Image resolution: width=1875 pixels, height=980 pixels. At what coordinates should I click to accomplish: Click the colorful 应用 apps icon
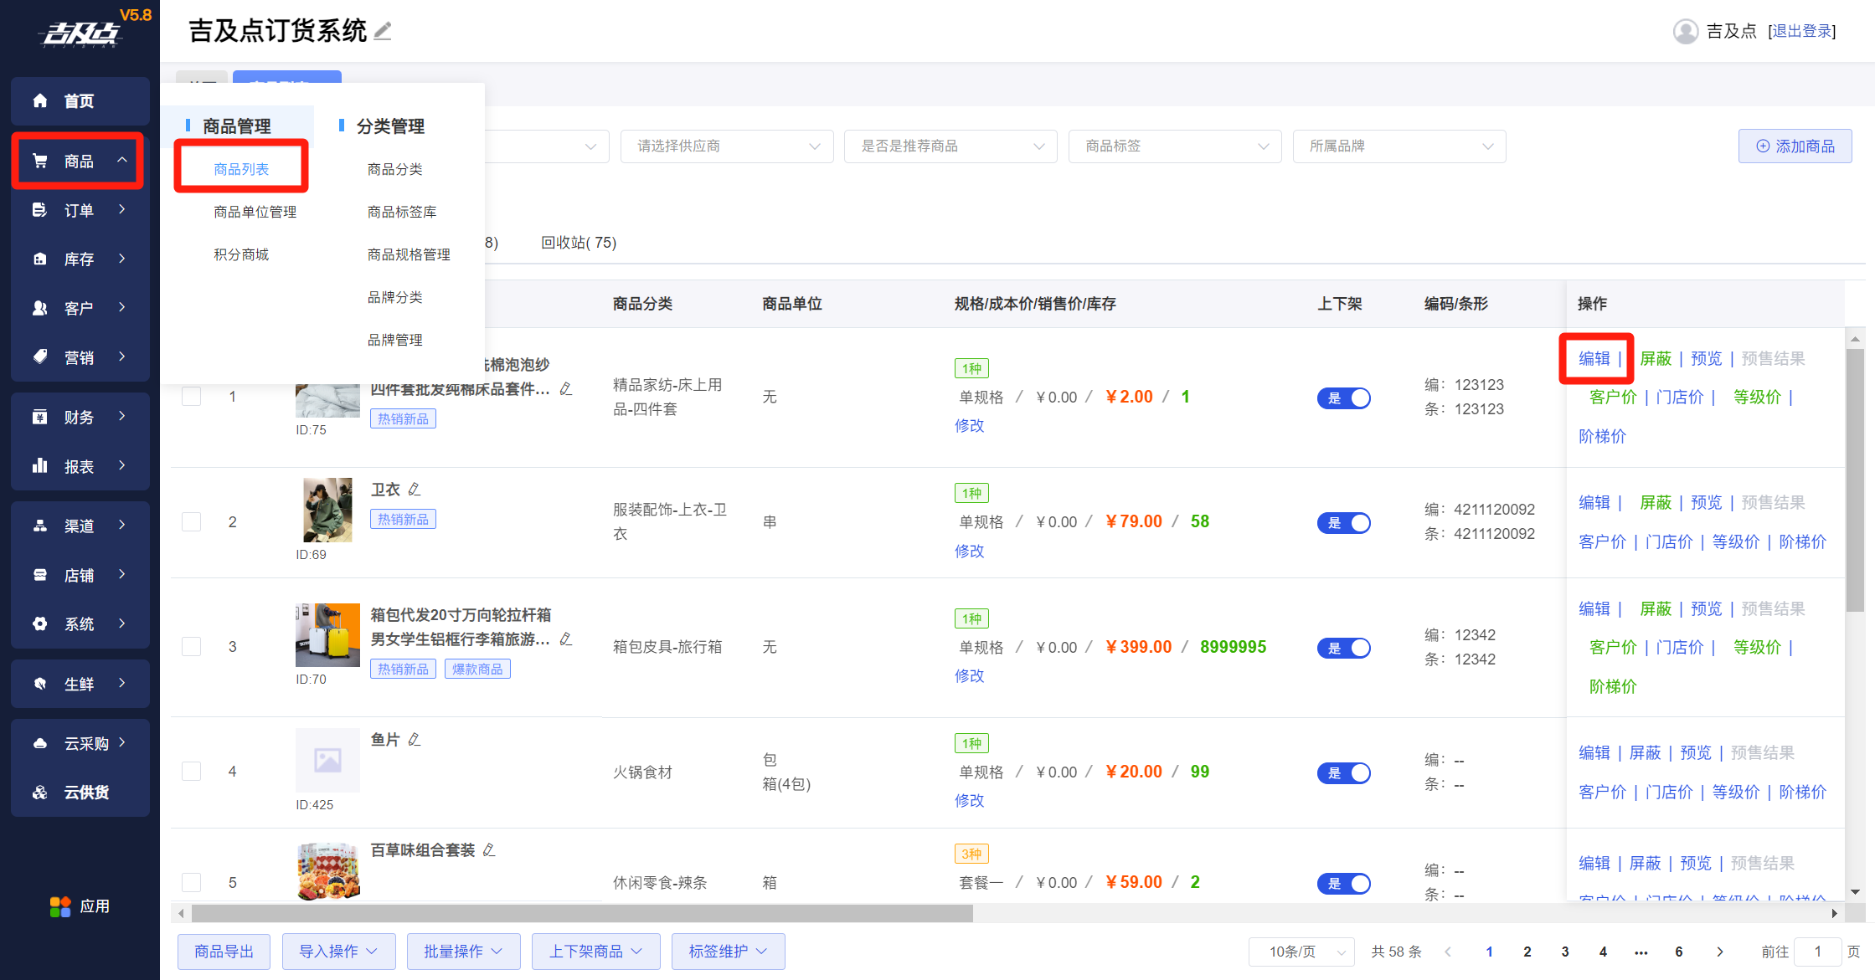tap(60, 906)
